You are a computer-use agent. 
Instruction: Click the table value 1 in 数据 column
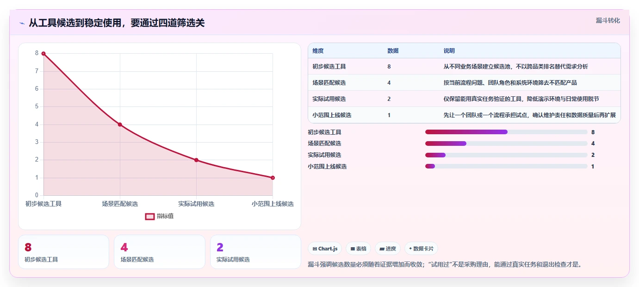[x=389, y=115]
